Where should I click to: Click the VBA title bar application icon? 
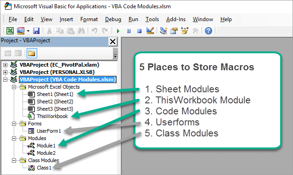pyautogui.click(x=8, y=6)
